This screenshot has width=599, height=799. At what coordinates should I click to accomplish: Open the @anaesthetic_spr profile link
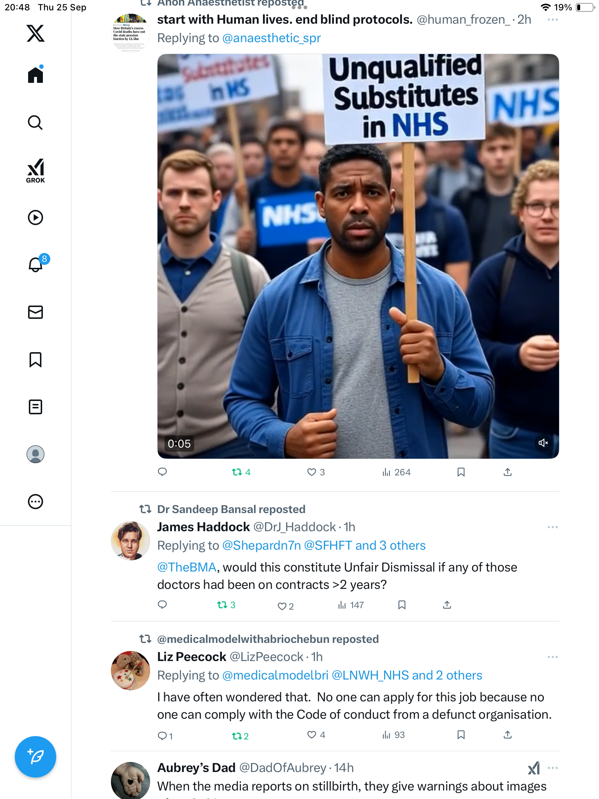[271, 38]
